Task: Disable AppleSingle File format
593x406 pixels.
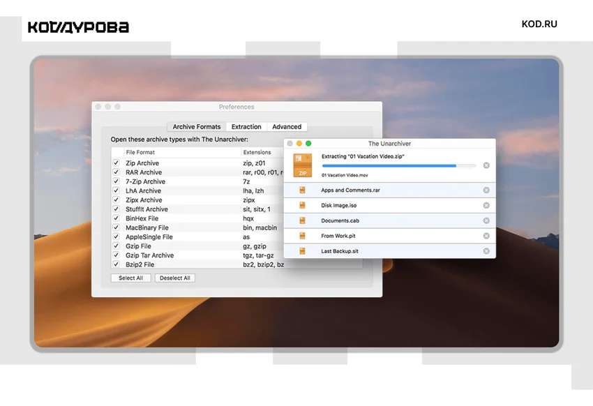Action: [x=116, y=236]
